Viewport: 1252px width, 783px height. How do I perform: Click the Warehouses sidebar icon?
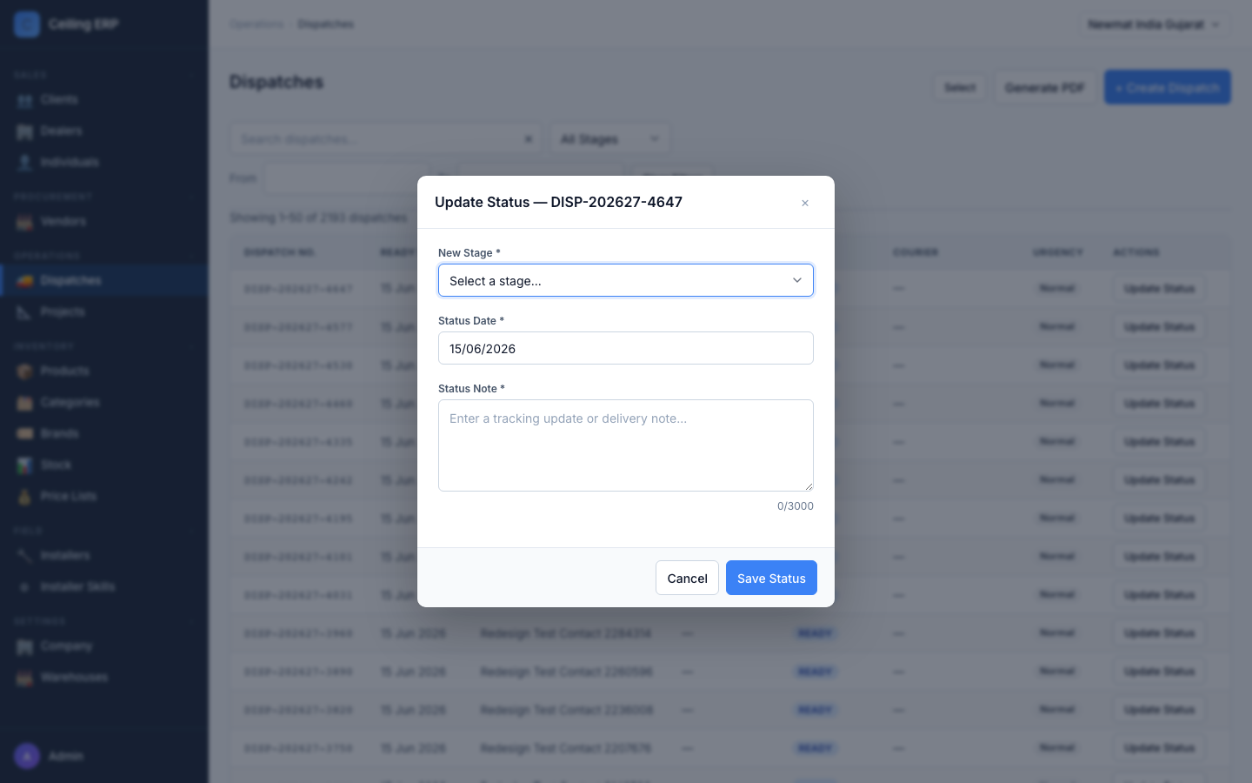click(x=24, y=678)
